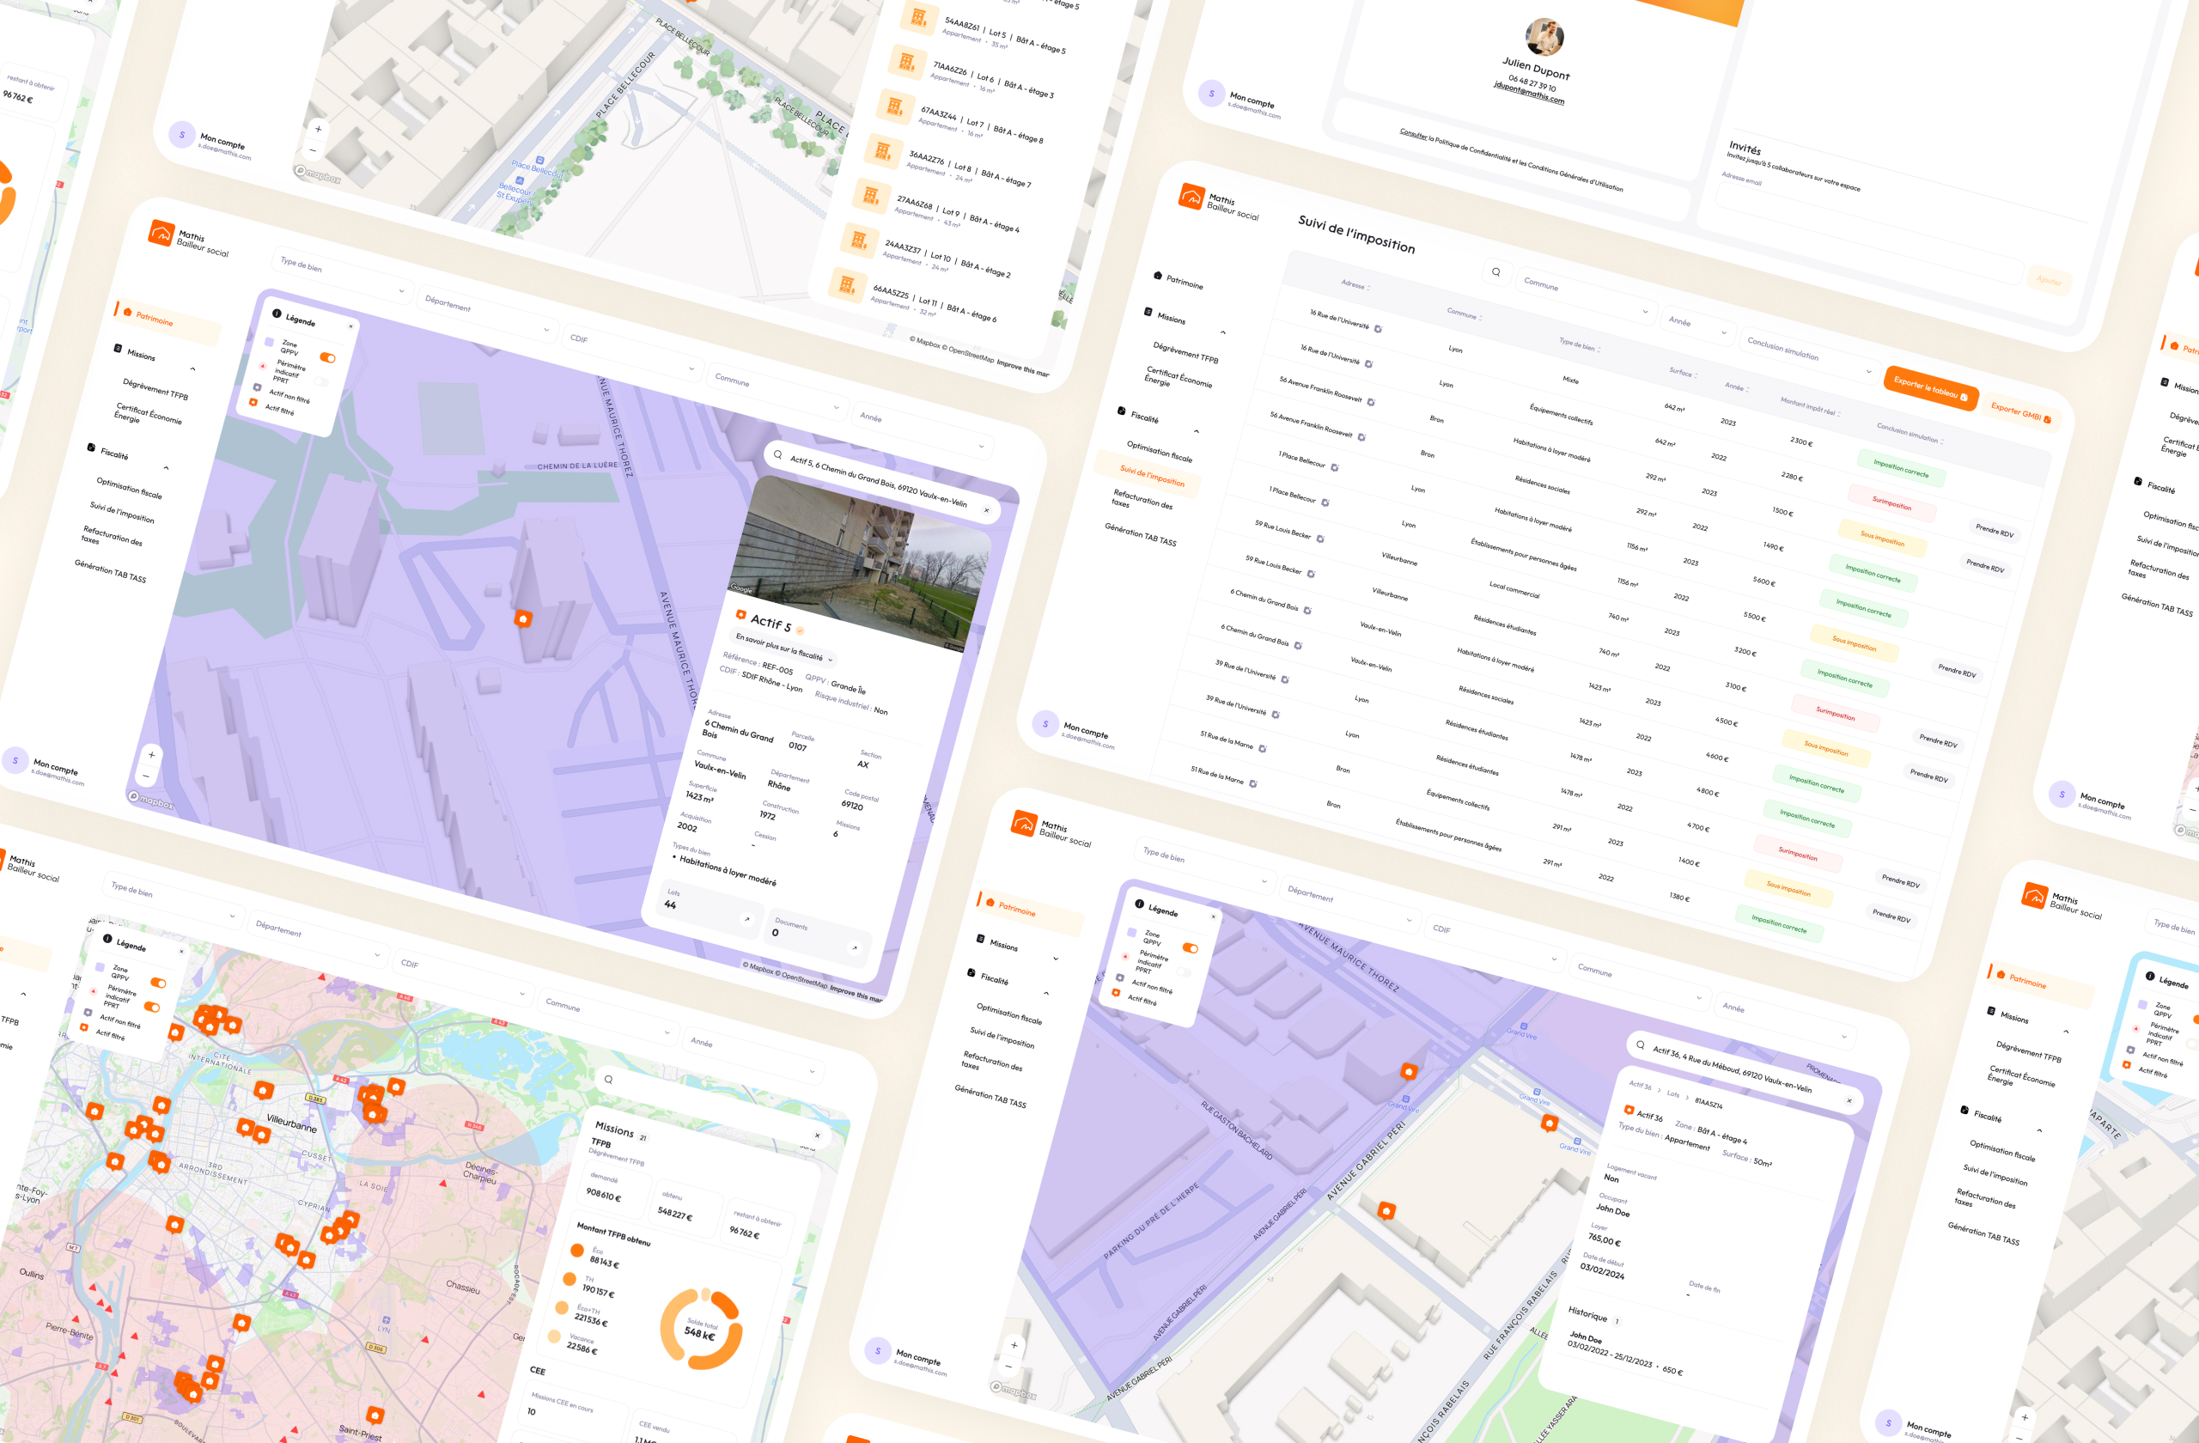Open Génération TAB TASS in Actif 36 sidebar

(990, 1097)
